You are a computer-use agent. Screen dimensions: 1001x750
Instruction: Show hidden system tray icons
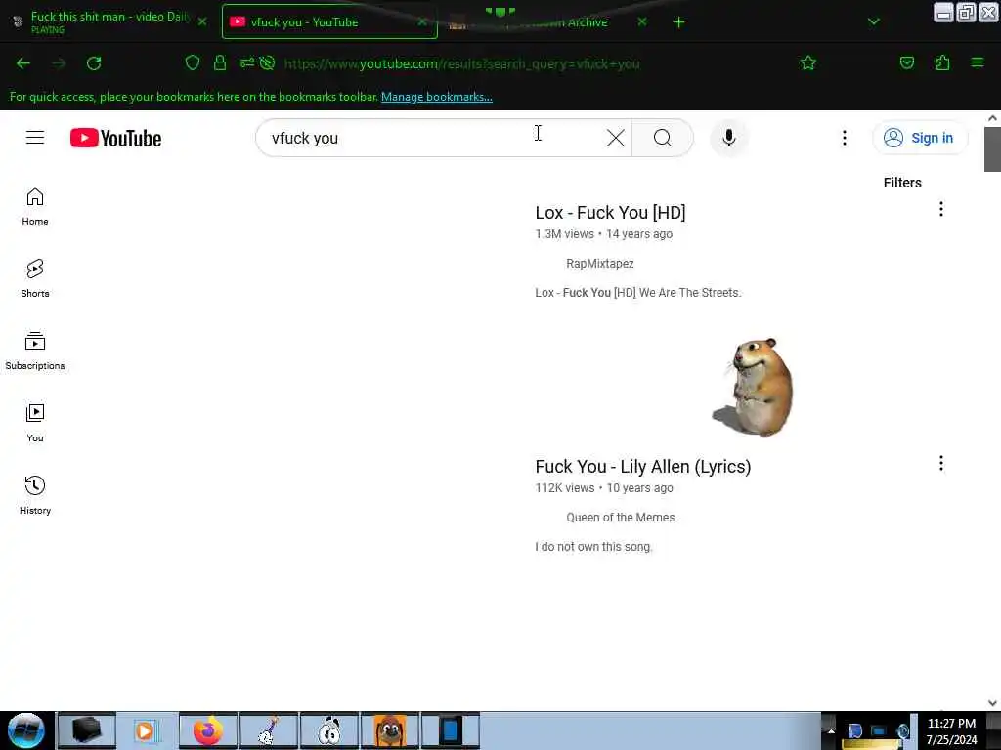831,730
